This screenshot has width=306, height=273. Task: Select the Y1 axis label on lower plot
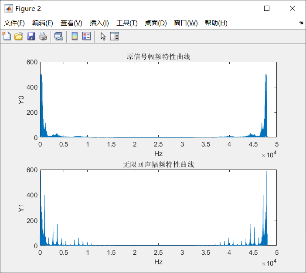(x=21, y=208)
